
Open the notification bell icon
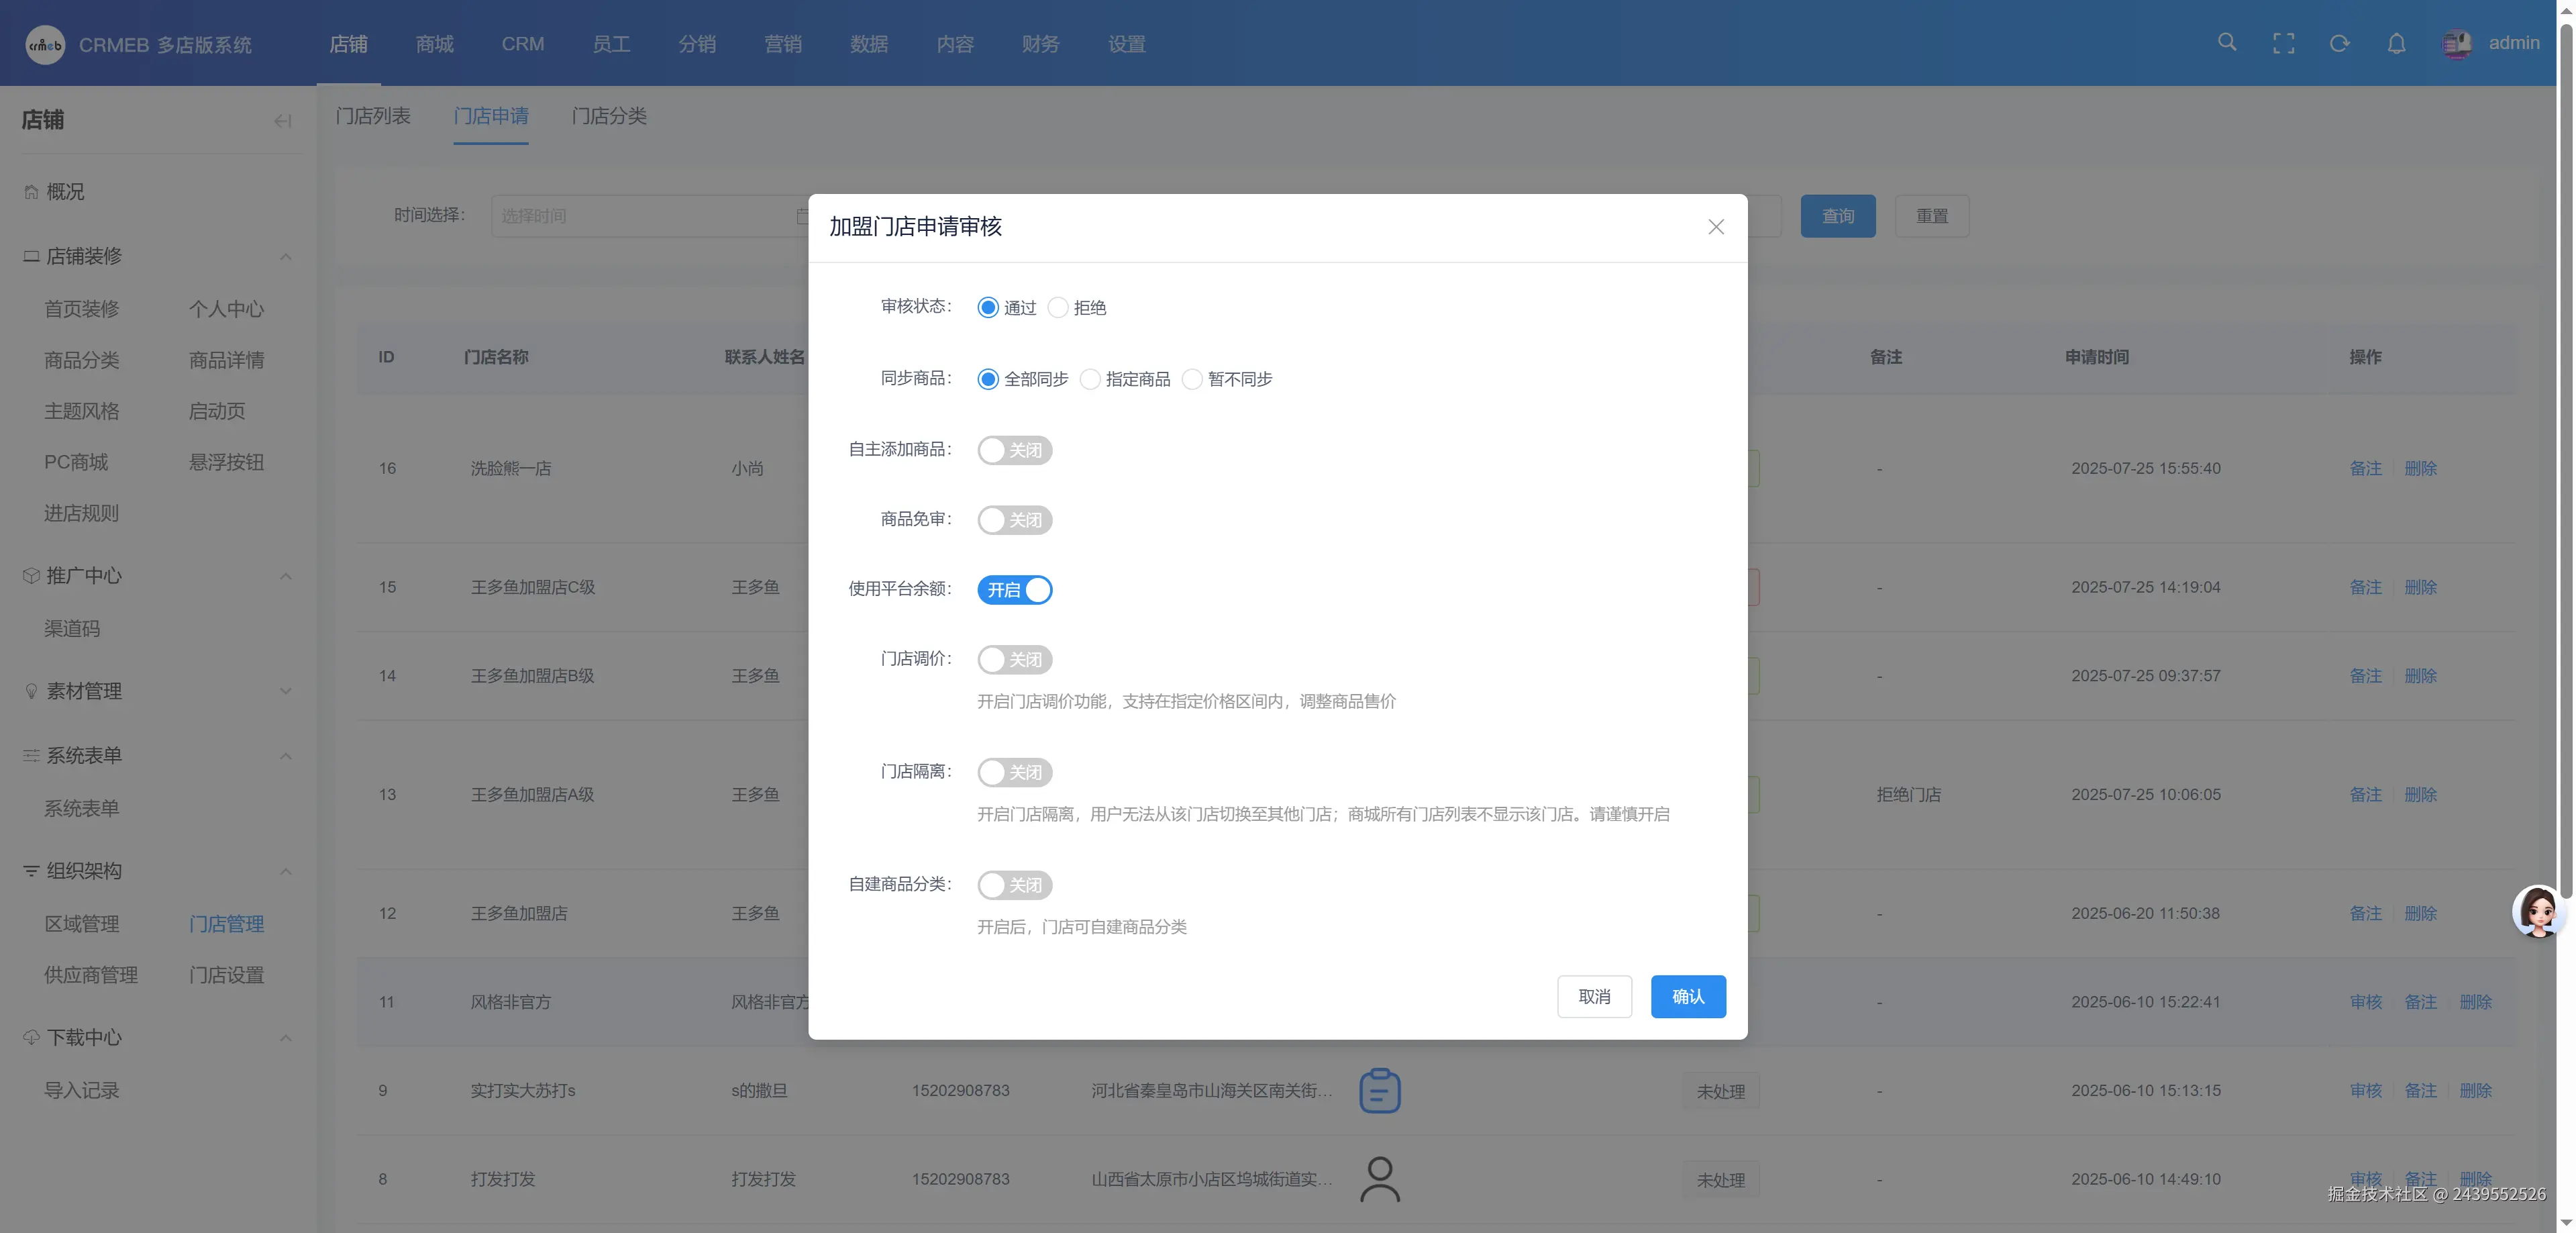pyautogui.click(x=2396, y=43)
